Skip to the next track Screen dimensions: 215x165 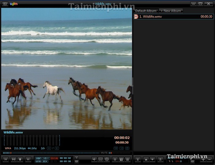[28, 159]
